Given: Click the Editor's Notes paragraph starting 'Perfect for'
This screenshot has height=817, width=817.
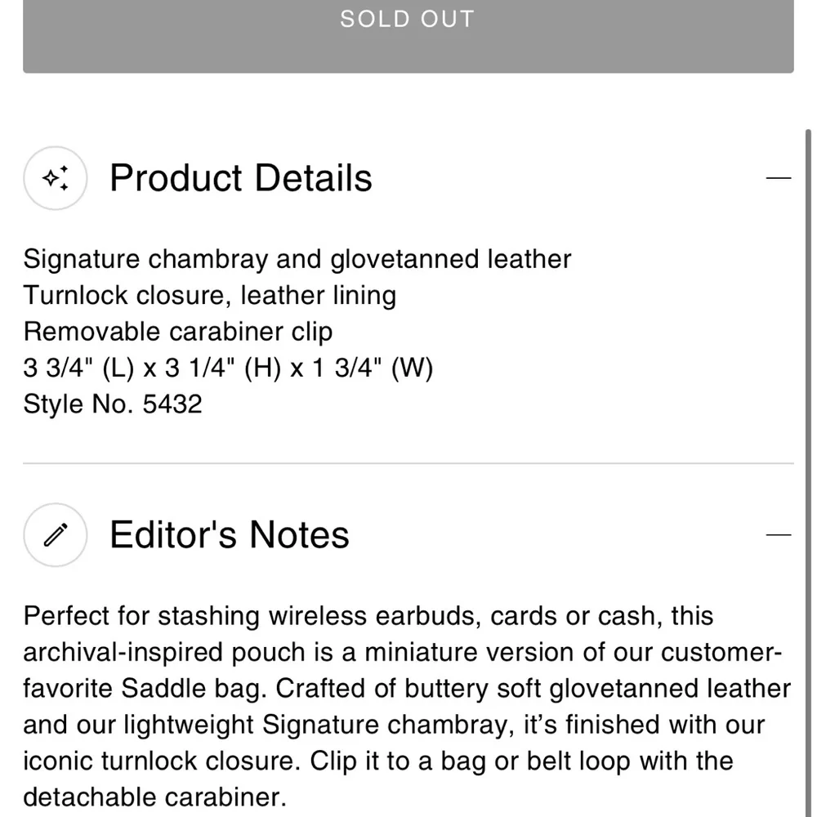Looking at the screenshot, I should [x=406, y=706].
